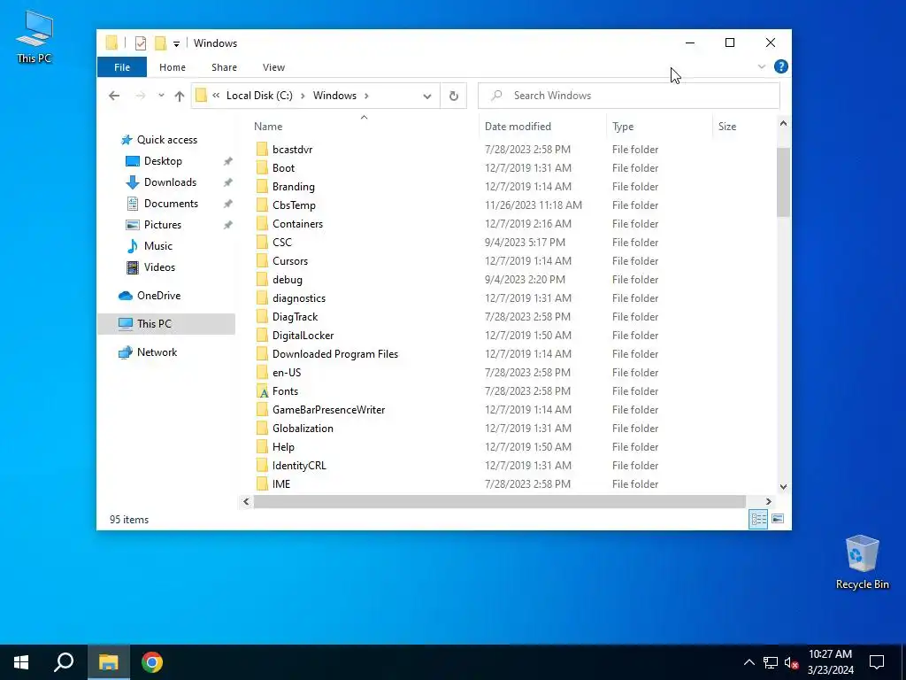Viewport: 906px width, 680px height.
Task: Refresh the Windows folder view
Action: coord(454,96)
